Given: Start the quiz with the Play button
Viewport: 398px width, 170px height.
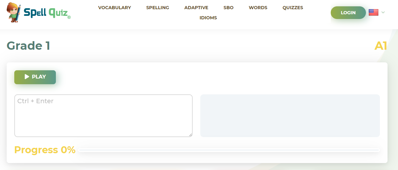Looking at the screenshot, I should pos(35,77).
